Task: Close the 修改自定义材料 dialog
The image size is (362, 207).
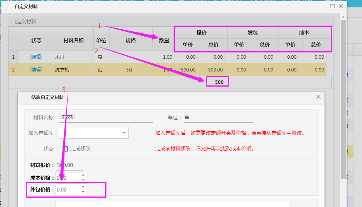Action: (318, 97)
